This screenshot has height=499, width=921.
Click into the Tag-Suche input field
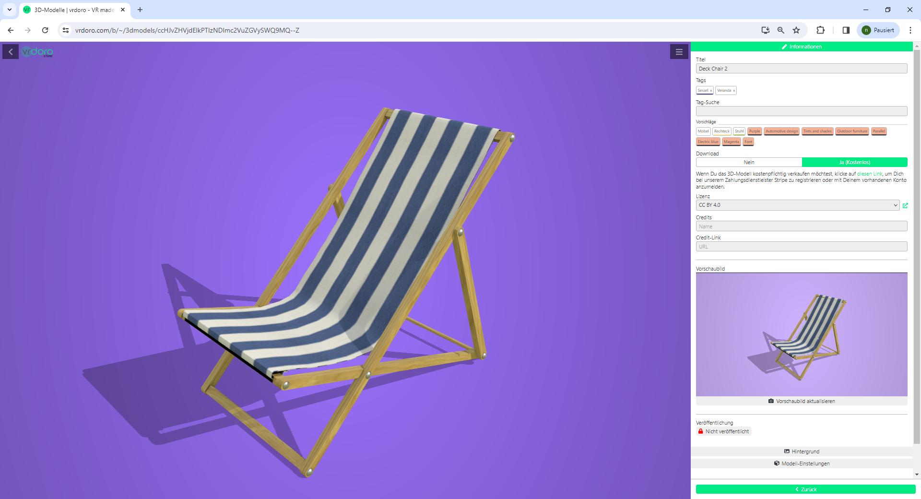coord(802,111)
